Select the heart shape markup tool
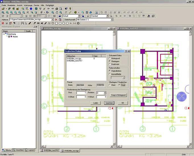This screenshot has width=194, height=156. pyautogui.click(x=53, y=23)
